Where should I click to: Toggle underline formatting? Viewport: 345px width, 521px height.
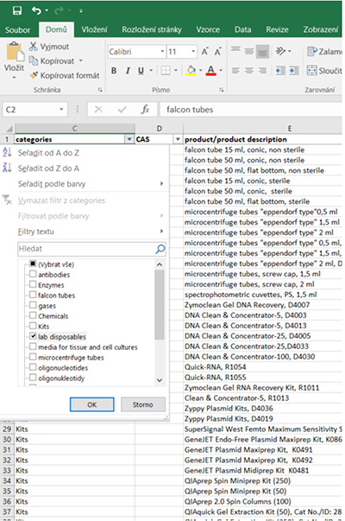pyautogui.click(x=141, y=71)
